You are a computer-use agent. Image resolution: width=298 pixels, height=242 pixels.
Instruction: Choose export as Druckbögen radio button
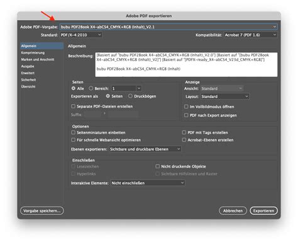(130, 96)
